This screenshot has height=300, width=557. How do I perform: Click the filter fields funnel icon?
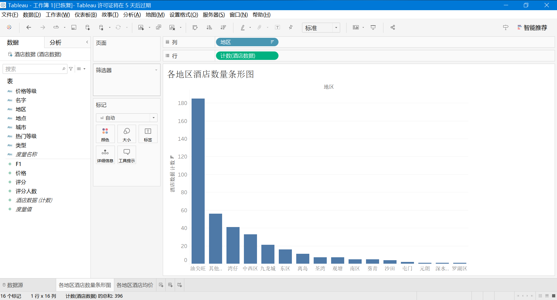[x=71, y=69]
